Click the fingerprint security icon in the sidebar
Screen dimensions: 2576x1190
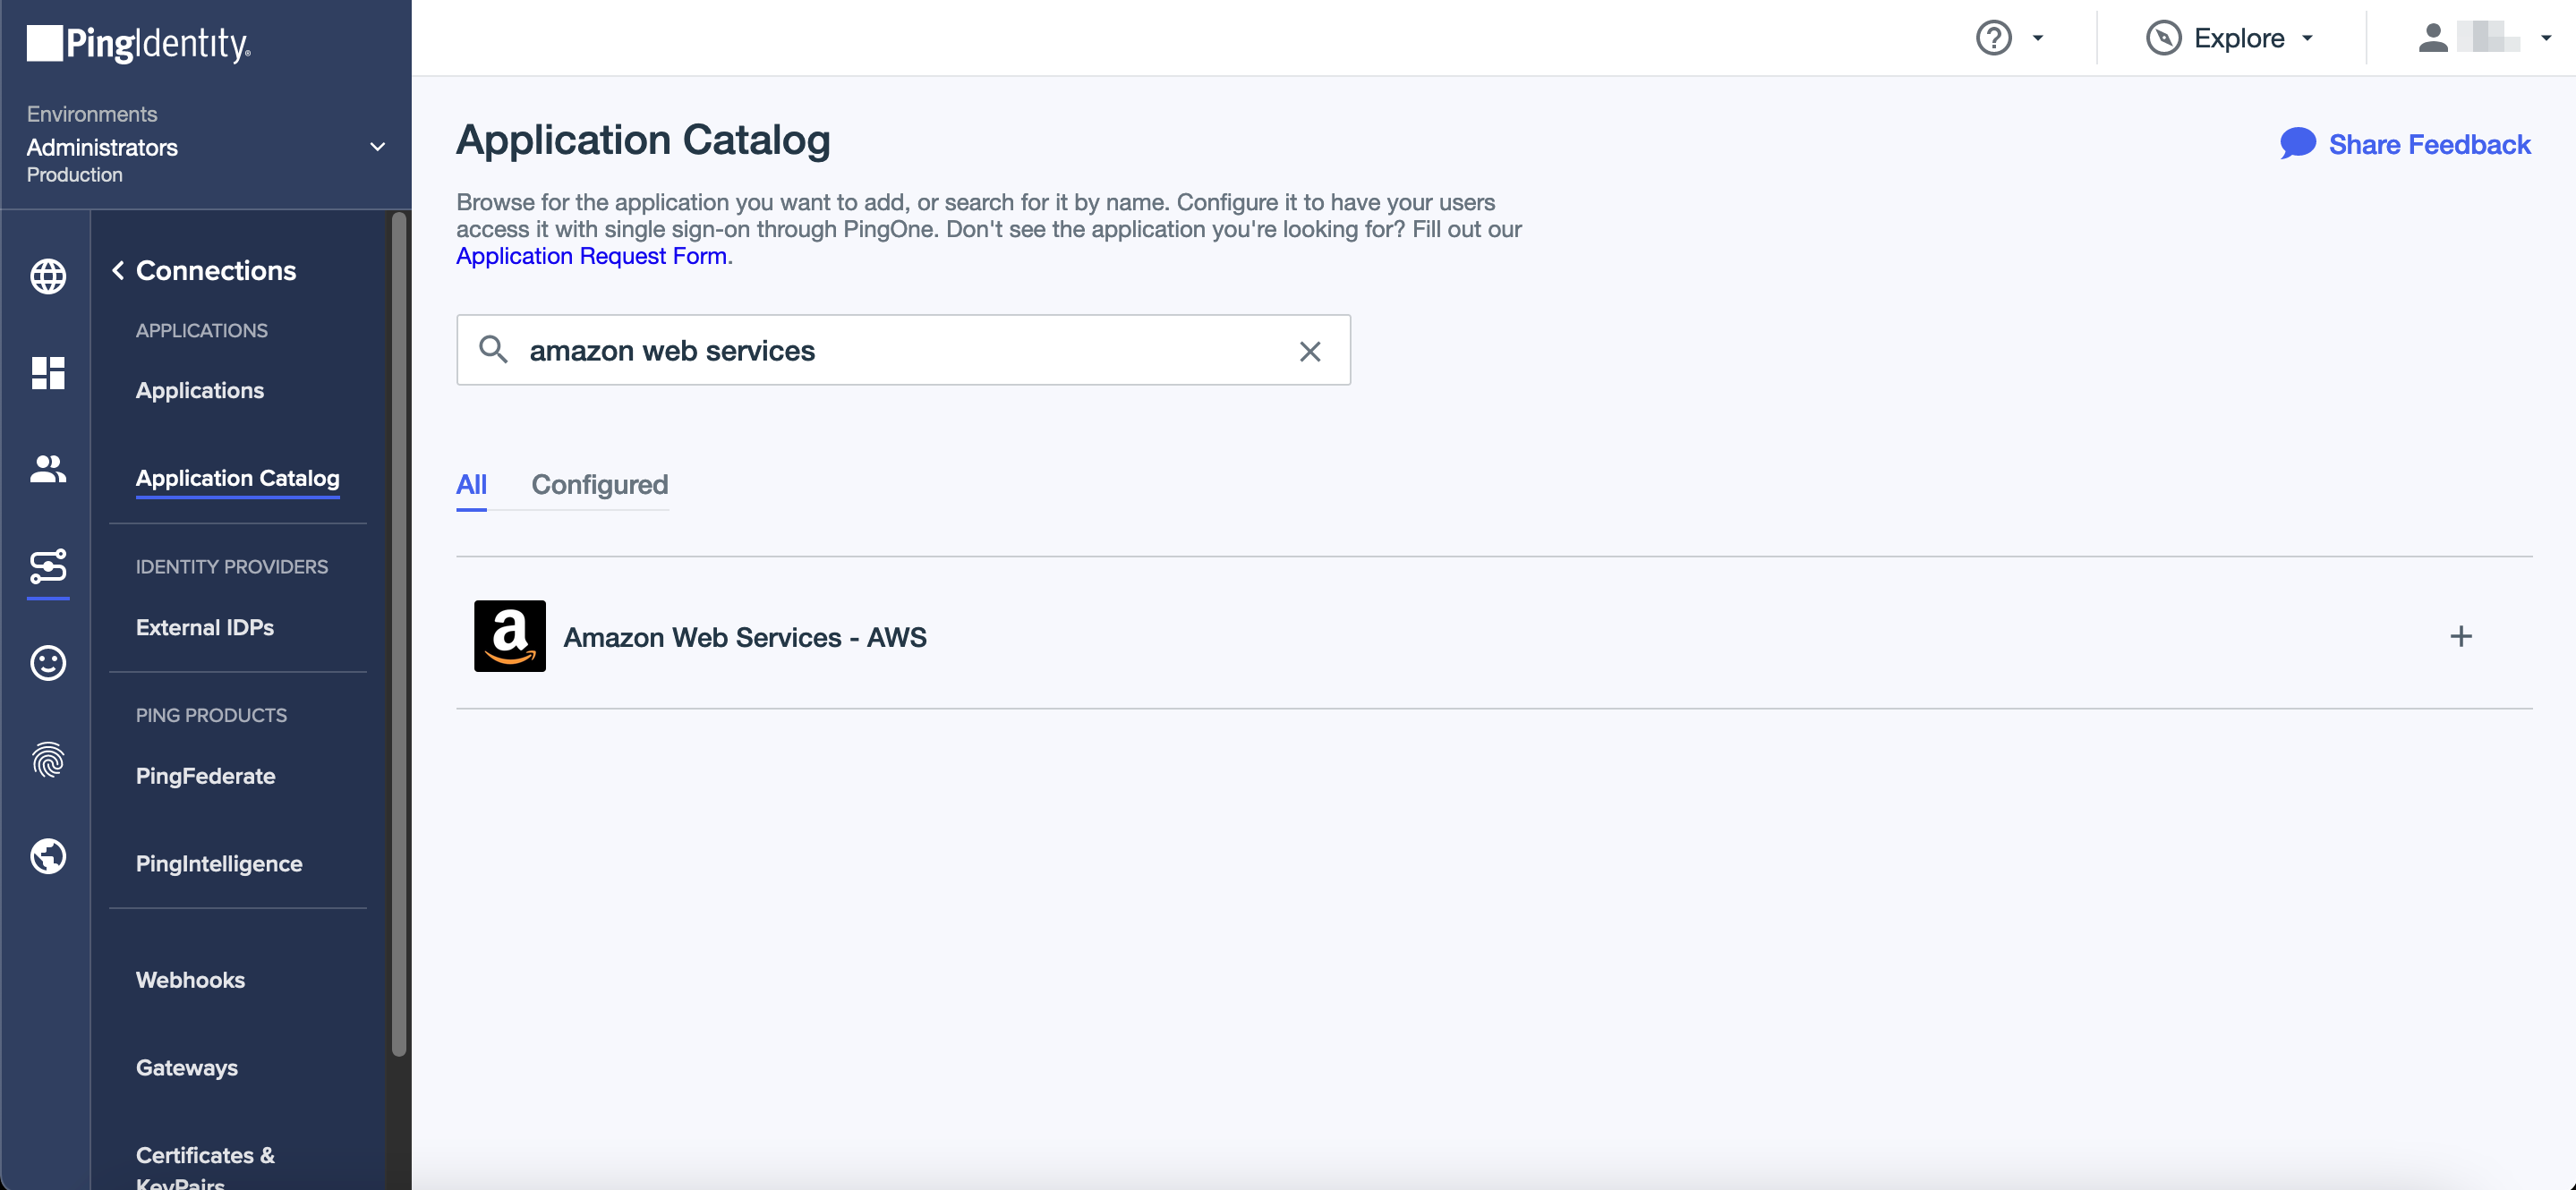[x=48, y=760]
